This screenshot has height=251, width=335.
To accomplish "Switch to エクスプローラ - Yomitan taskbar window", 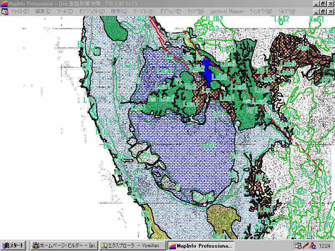I will (132, 246).
